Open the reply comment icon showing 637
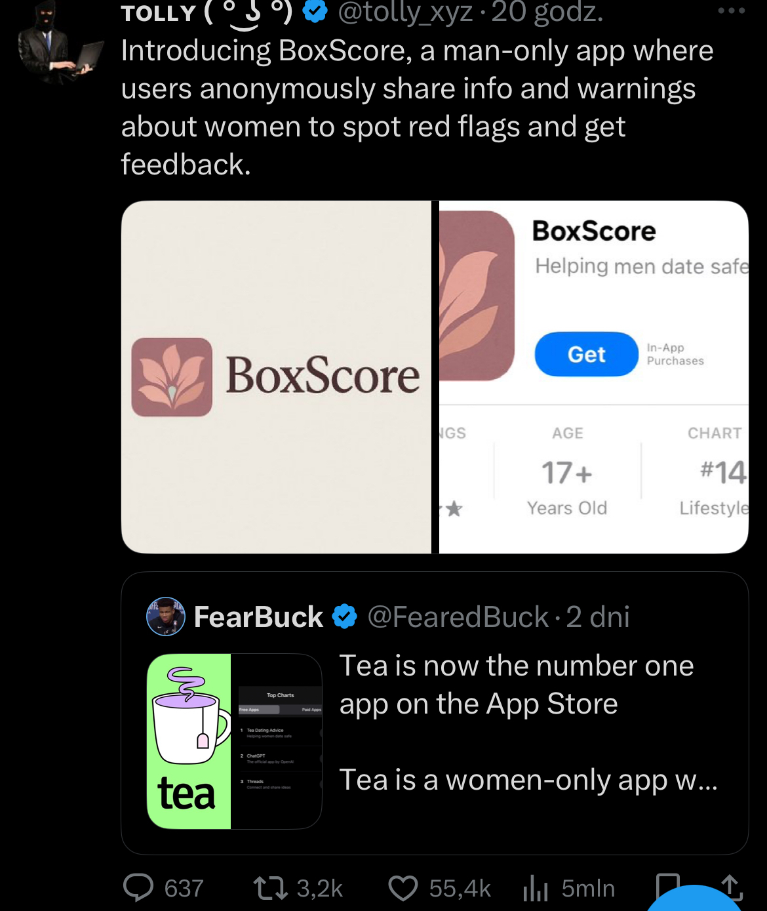 pyautogui.click(x=138, y=888)
